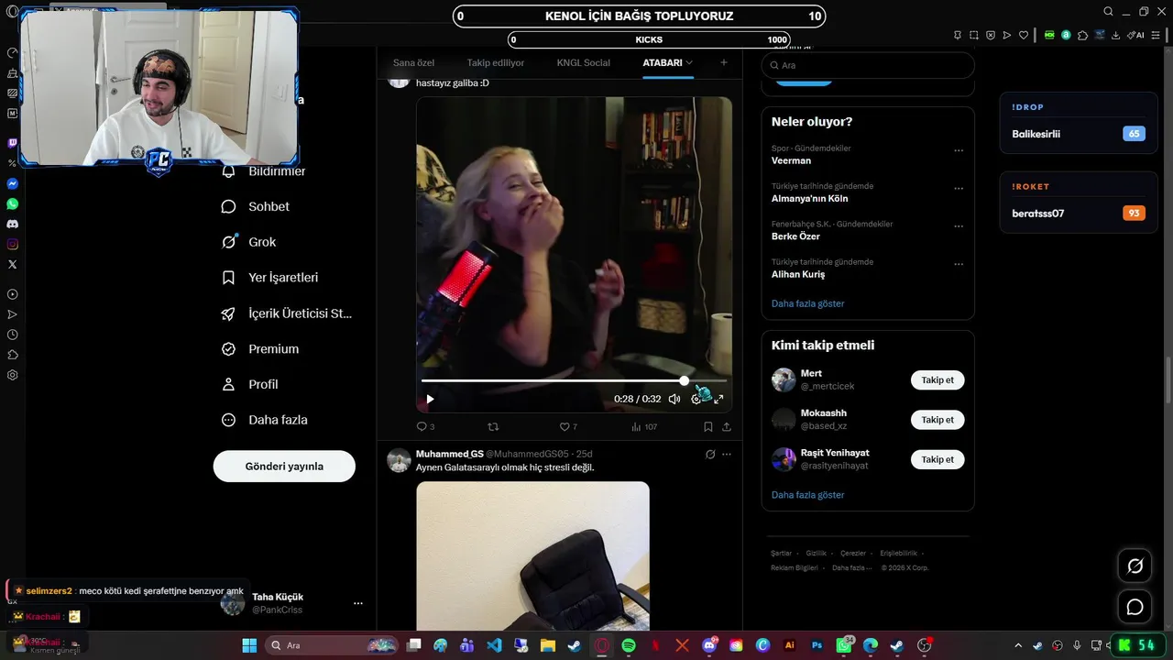The image size is (1173, 660).
Task: Open Opera sidebar settings gear
Action: click(12, 375)
